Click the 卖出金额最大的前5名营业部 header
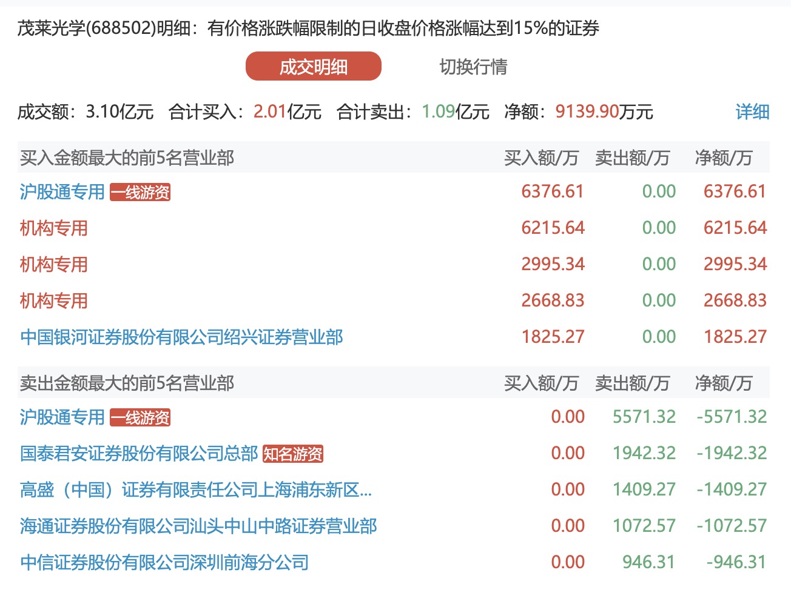791x590 pixels. click(x=127, y=383)
